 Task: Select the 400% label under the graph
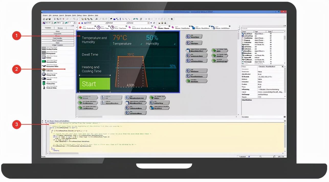[130, 85]
